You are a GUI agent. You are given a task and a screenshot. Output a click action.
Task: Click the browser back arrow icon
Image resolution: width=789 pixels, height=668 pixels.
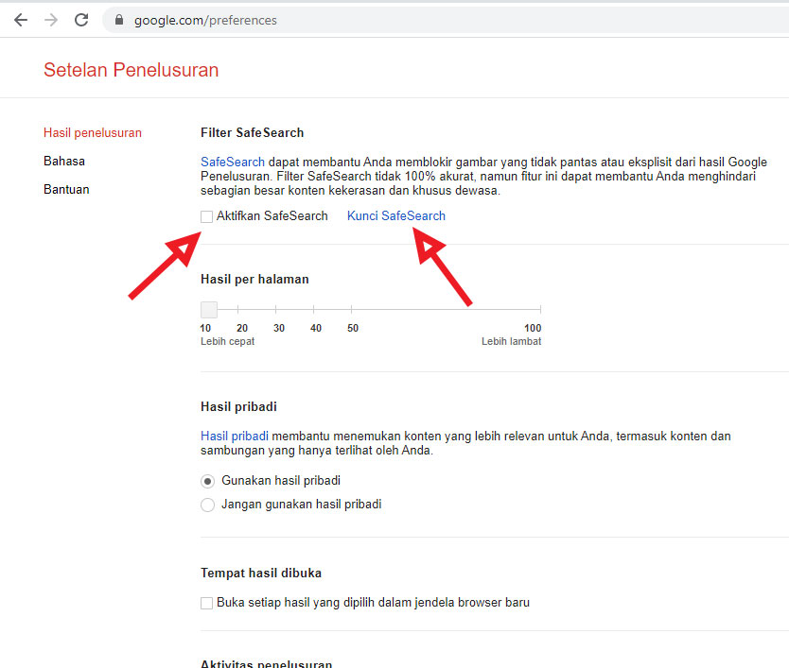click(21, 19)
